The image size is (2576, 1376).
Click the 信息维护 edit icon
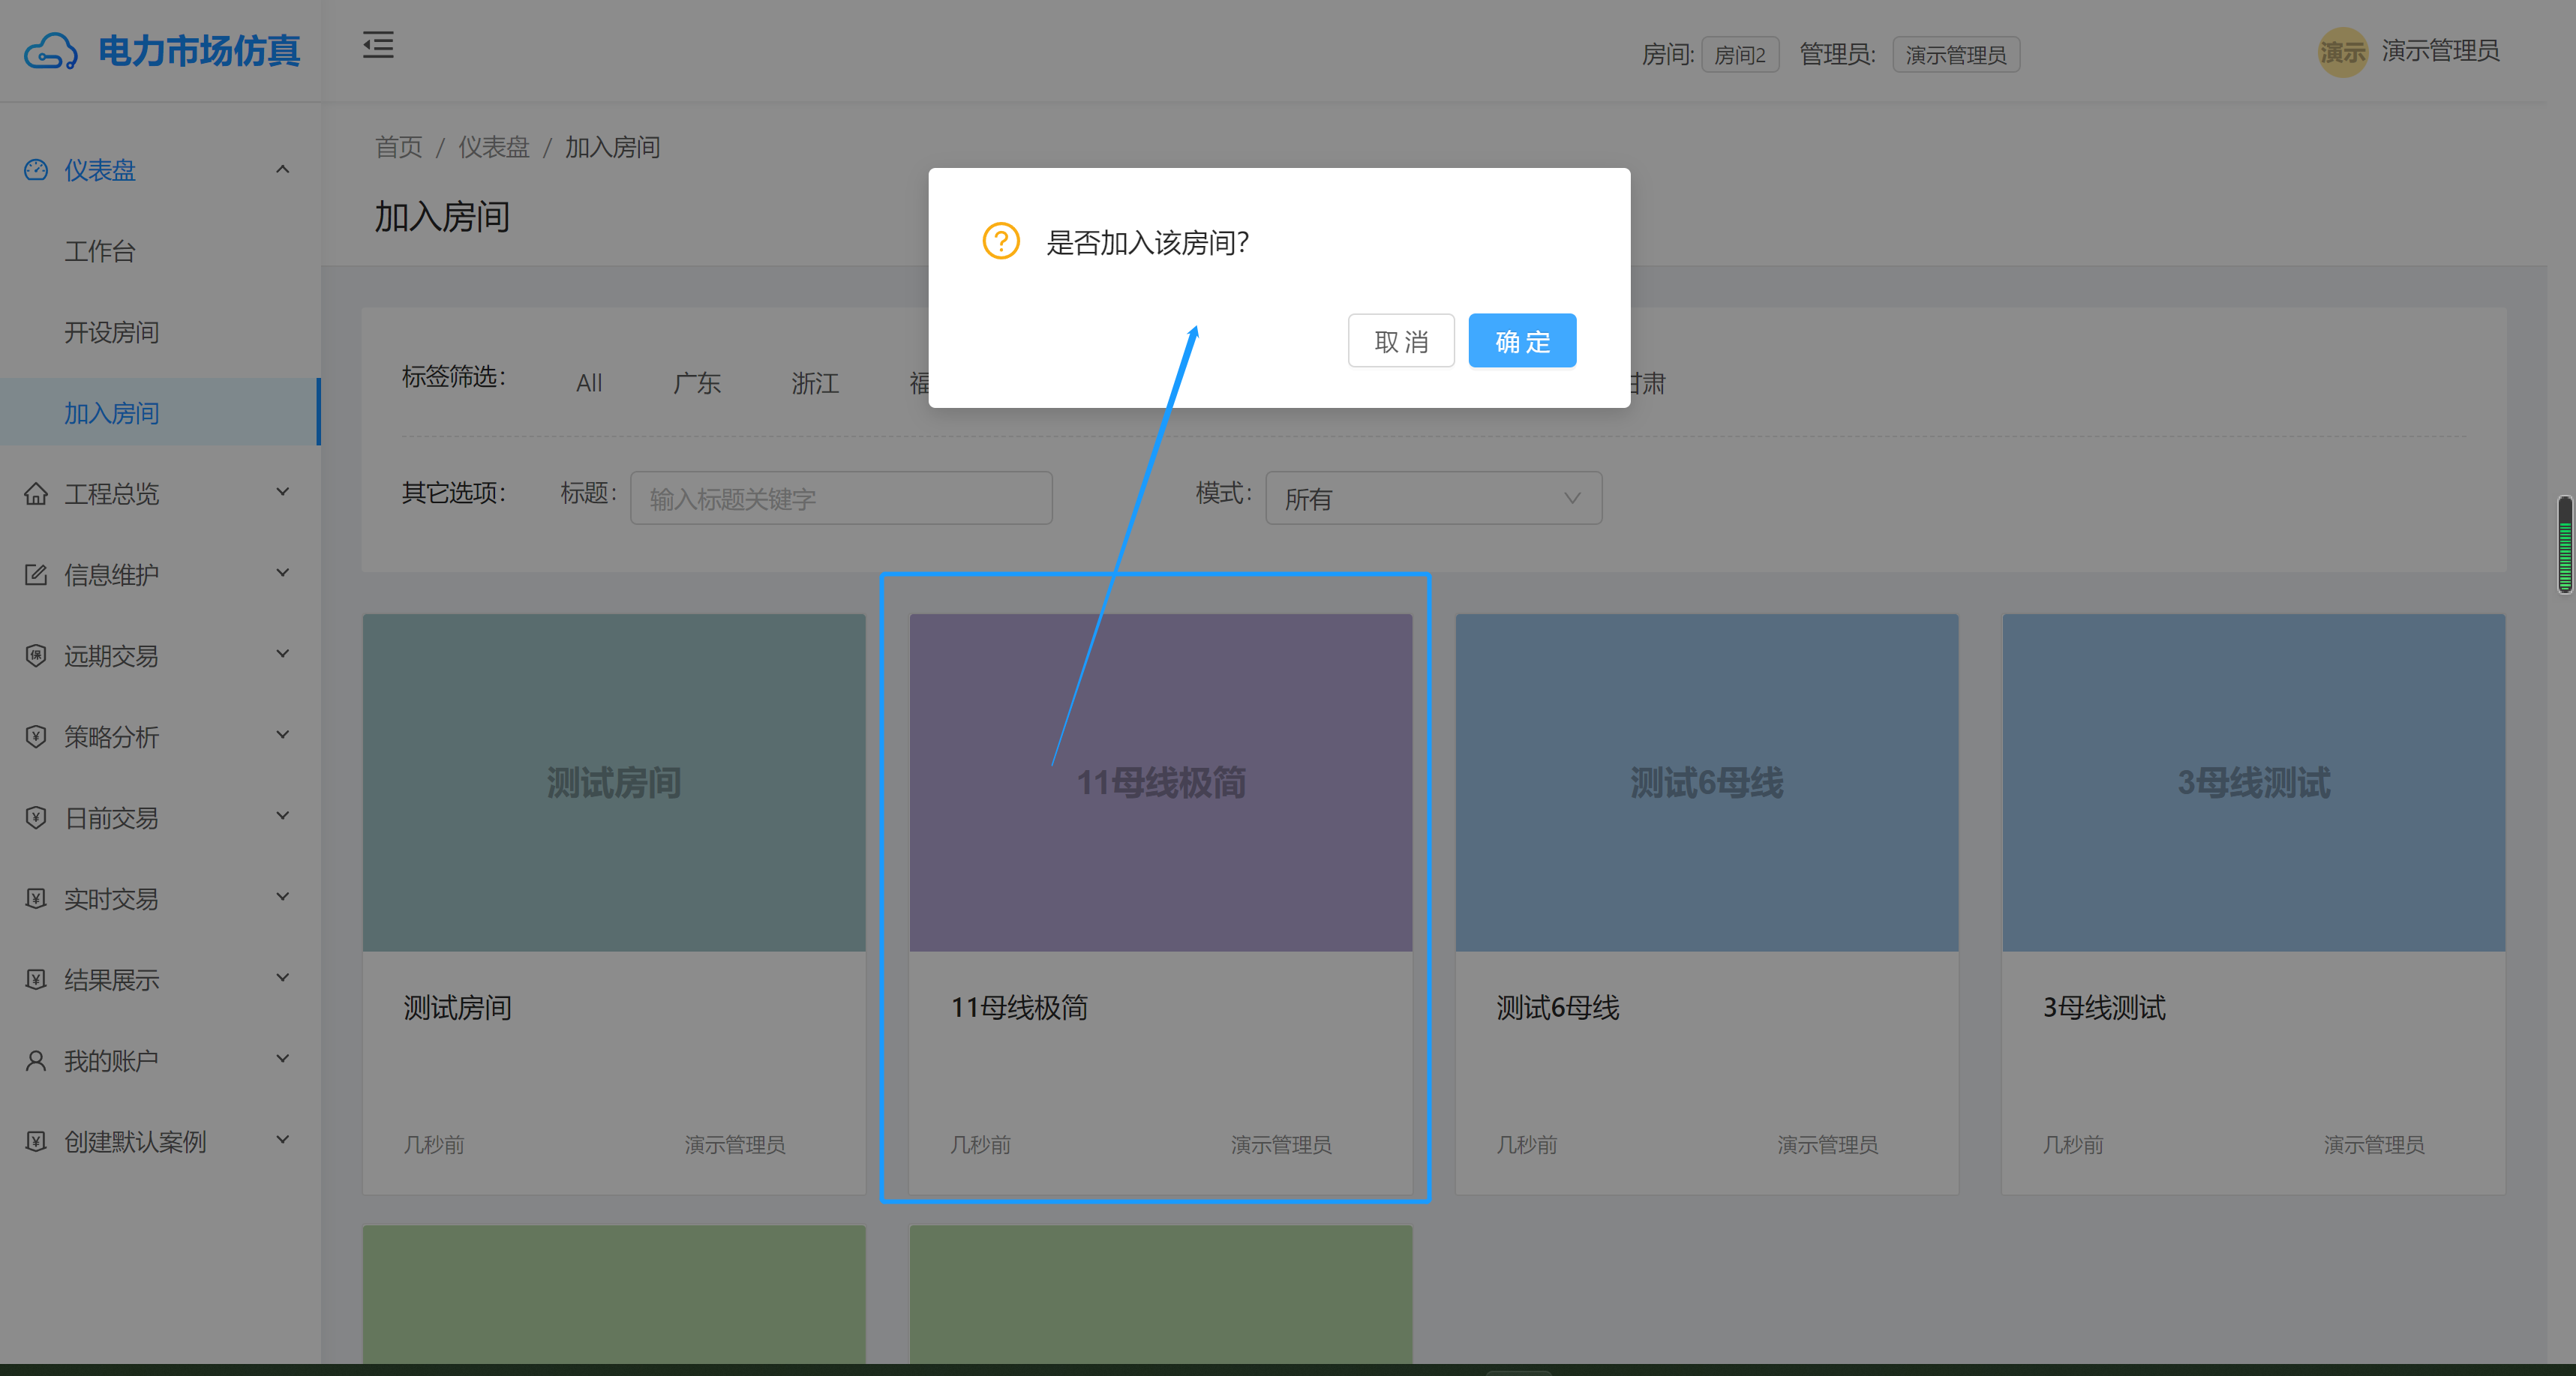coord(36,574)
